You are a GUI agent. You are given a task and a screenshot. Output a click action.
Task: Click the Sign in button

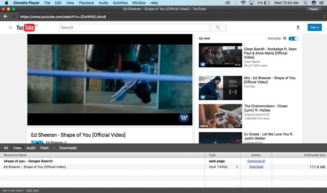coord(315,27)
